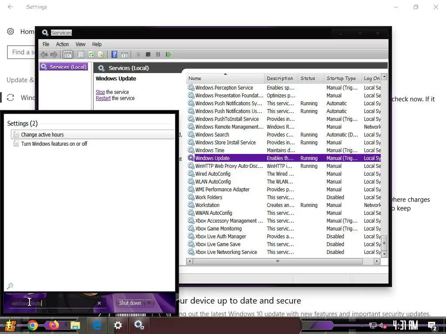
Task: Click the Stop Service square icon
Action: [x=148, y=54]
